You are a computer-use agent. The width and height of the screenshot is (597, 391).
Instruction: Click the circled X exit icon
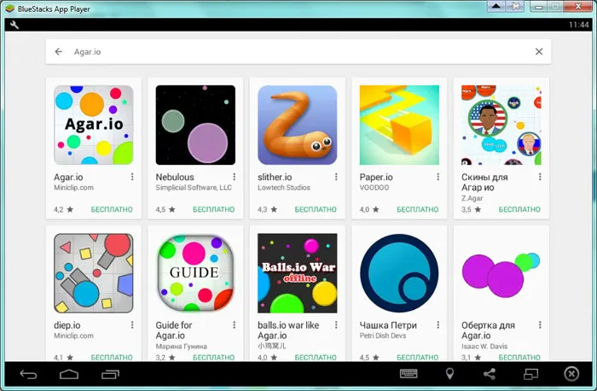(571, 374)
